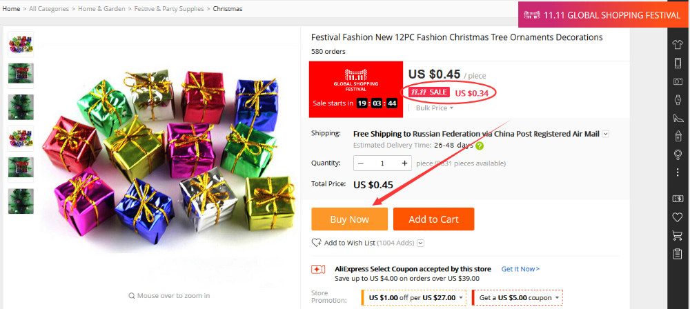Increase quantity with the plus button
The image size is (690, 309).
[404, 163]
